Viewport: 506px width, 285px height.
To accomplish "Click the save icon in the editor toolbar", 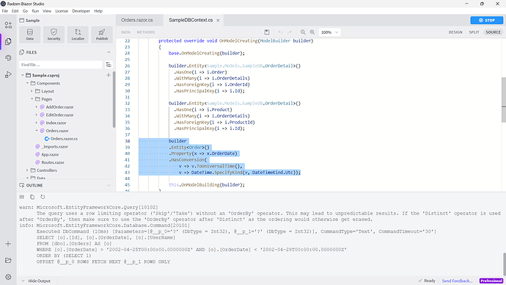I will [x=267, y=32].
